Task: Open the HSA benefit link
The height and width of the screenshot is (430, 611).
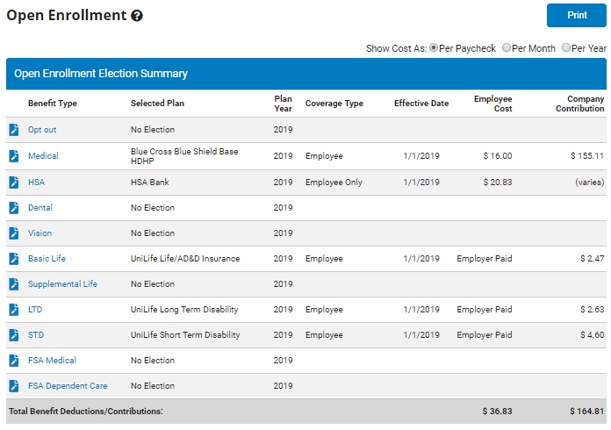Action: pos(37,183)
